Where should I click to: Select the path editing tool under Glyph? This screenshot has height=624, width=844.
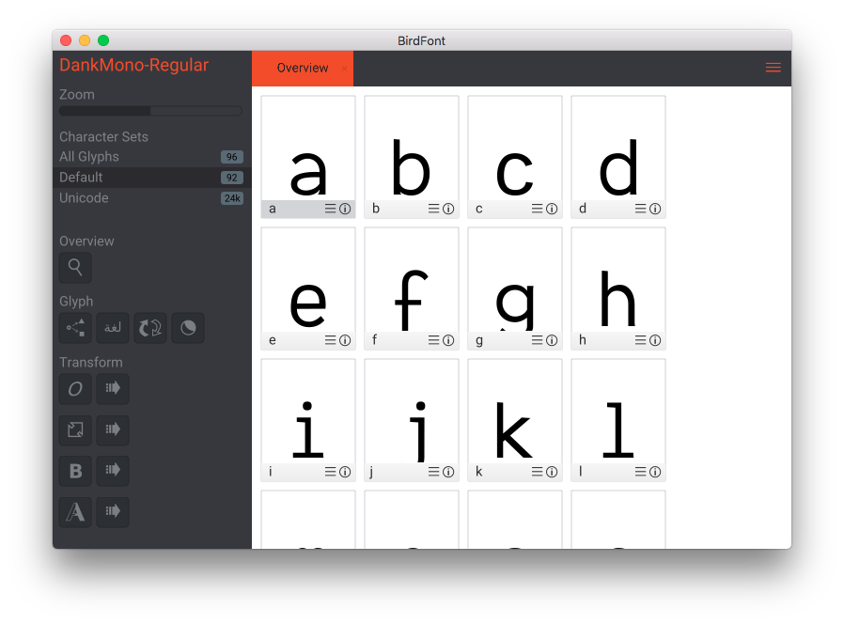tap(75, 328)
